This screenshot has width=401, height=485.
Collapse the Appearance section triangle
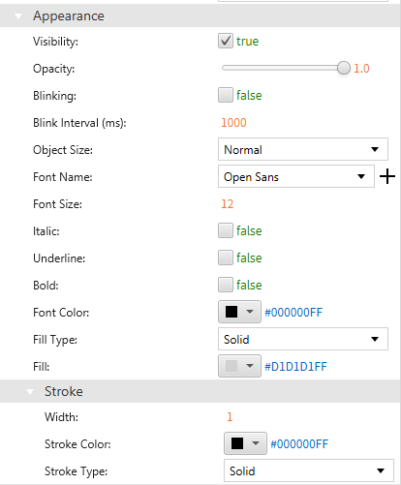pyautogui.click(x=18, y=16)
